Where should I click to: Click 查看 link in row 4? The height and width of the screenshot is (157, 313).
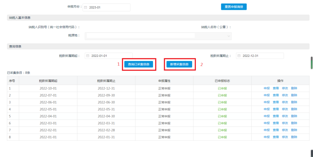pos(276,109)
